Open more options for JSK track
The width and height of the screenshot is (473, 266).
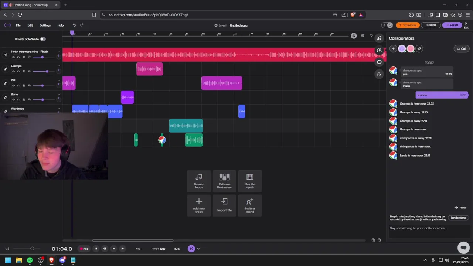[x=59, y=80]
